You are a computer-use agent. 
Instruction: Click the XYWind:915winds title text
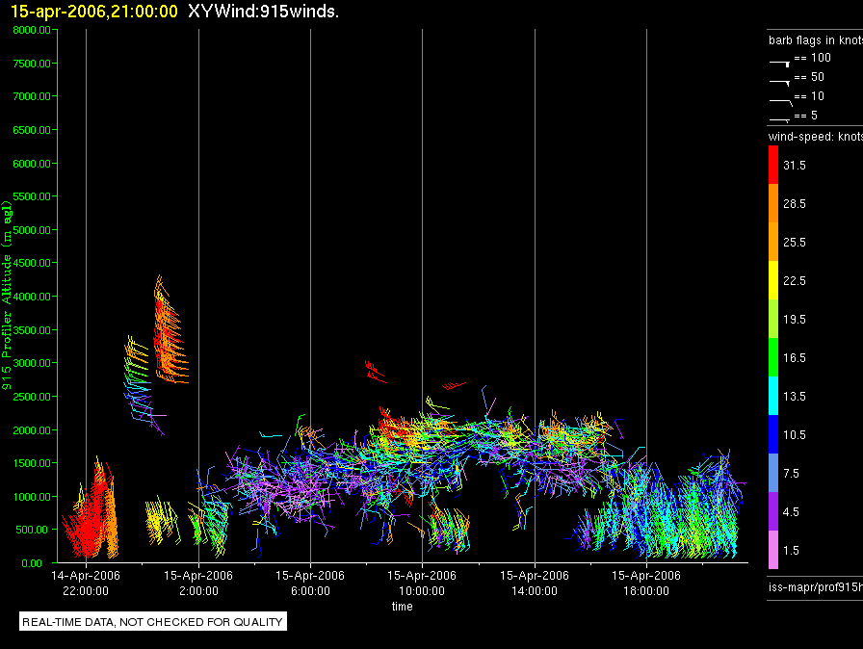click(263, 12)
